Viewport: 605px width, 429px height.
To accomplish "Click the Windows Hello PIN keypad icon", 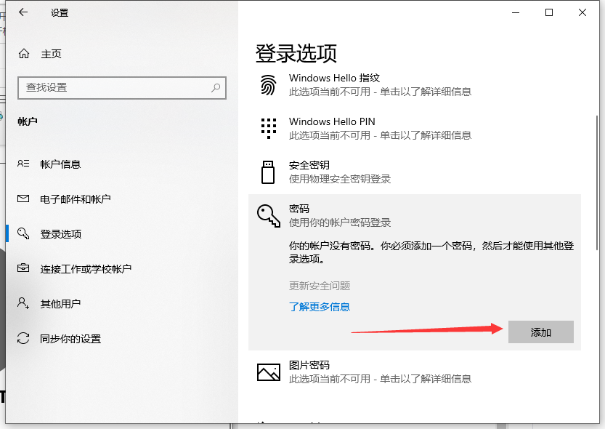I will [x=269, y=128].
